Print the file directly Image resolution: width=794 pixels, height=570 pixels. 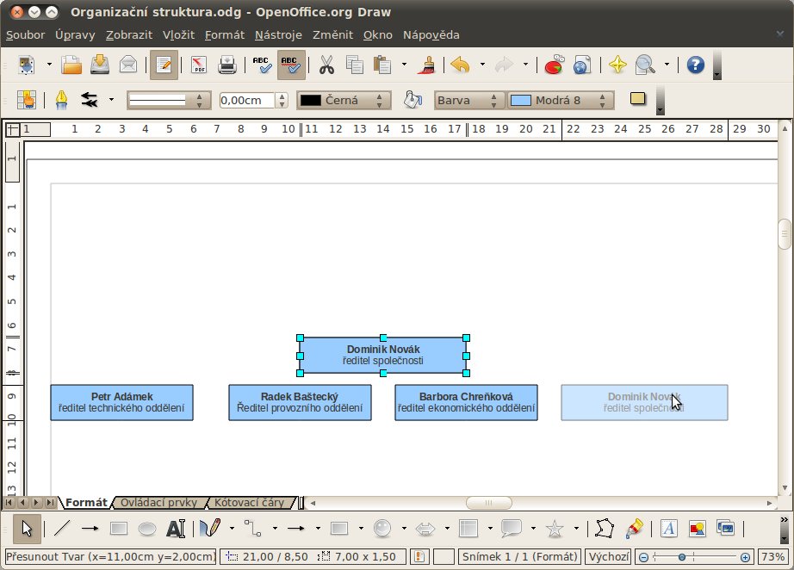tap(226, 65)
